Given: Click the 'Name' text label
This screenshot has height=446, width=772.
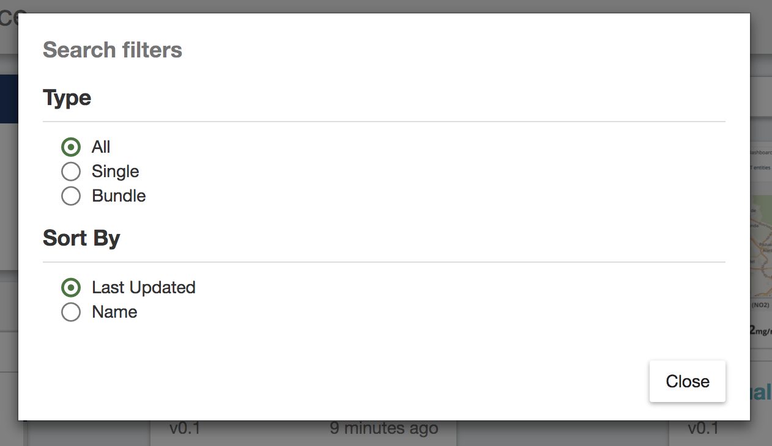Looking at the screenshot, I should (114, 312).
